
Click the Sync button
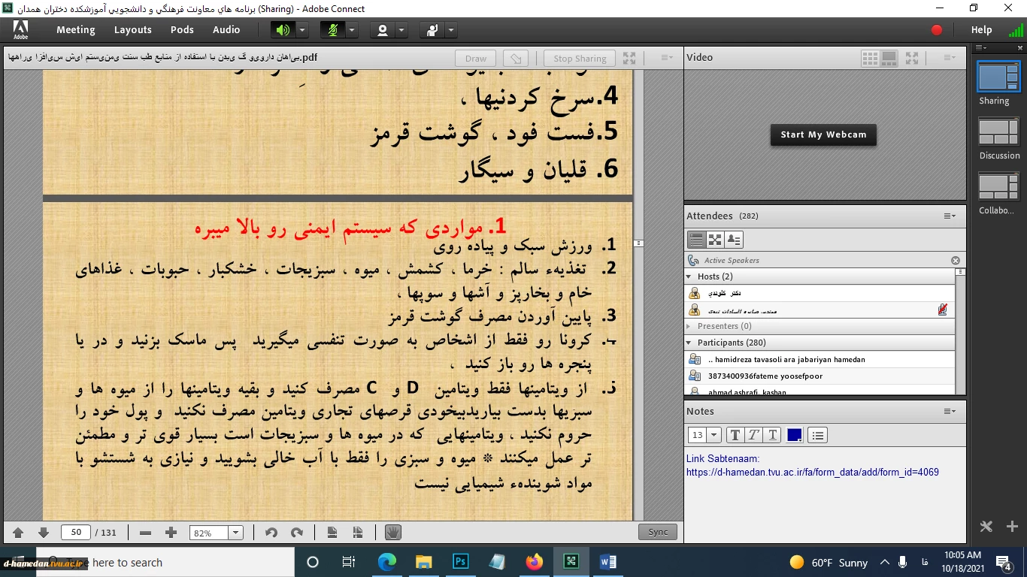658,532
